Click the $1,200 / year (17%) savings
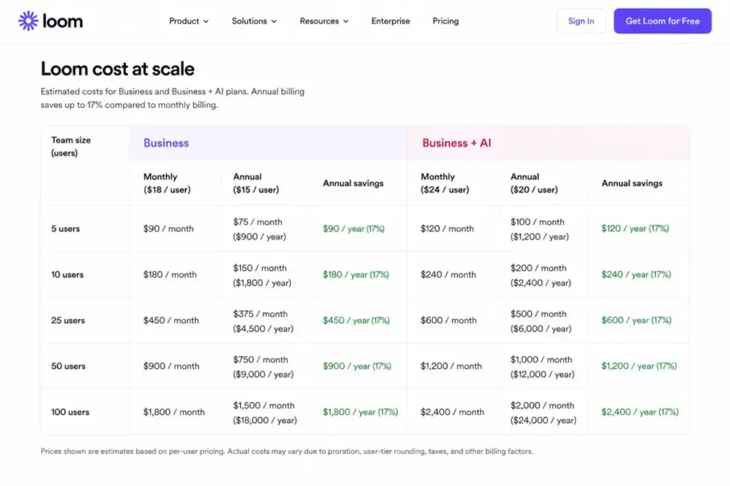Screen dimensions: 730x486 pyautogui.click(x=639, y=366)
